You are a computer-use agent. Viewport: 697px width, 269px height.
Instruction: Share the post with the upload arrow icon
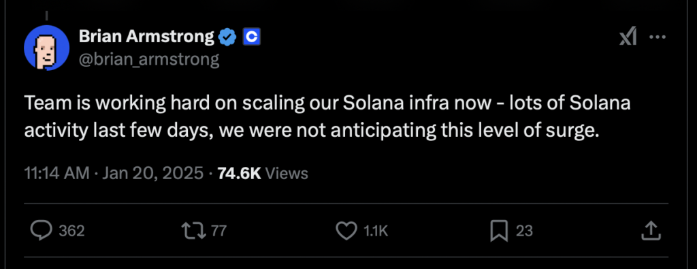(x=650, y=230)
